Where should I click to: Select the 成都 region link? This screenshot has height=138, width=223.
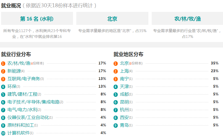tap(124, 94)
